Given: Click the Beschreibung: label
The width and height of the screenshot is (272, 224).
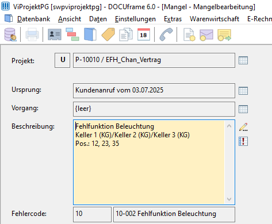Looking at the screenshot, I should pyautogui.click(x=33, y=126).
